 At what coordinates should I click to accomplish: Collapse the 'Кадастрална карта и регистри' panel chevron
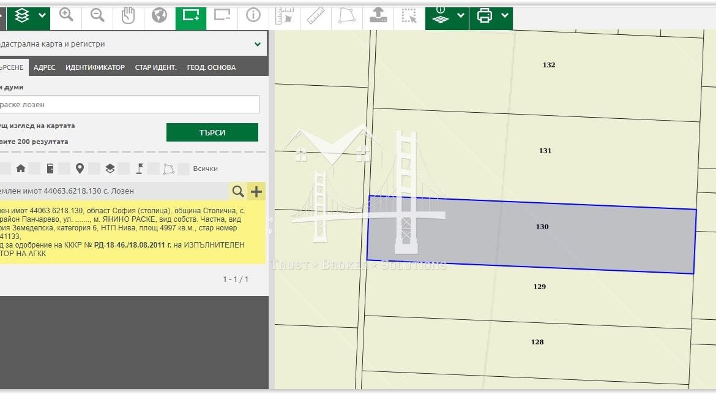coord(258,44)
